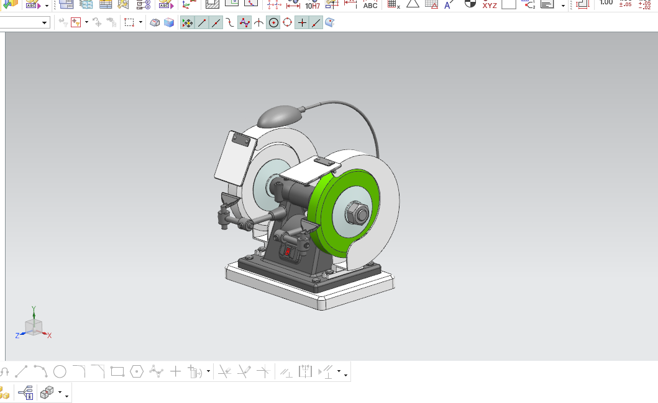Click the coordinate system axes icon in top toolbar
Screen dimensions: 658x403
click(190, 4)
